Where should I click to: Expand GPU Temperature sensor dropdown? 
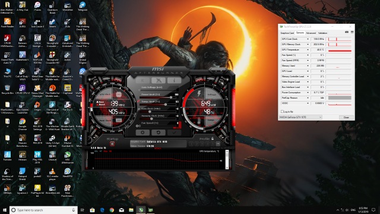coord(308,50)
